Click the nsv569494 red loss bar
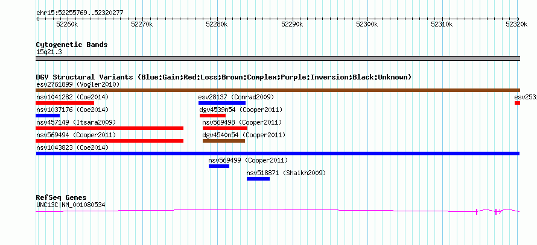Screen dimensions: 537x245 [x=110, y=141]
